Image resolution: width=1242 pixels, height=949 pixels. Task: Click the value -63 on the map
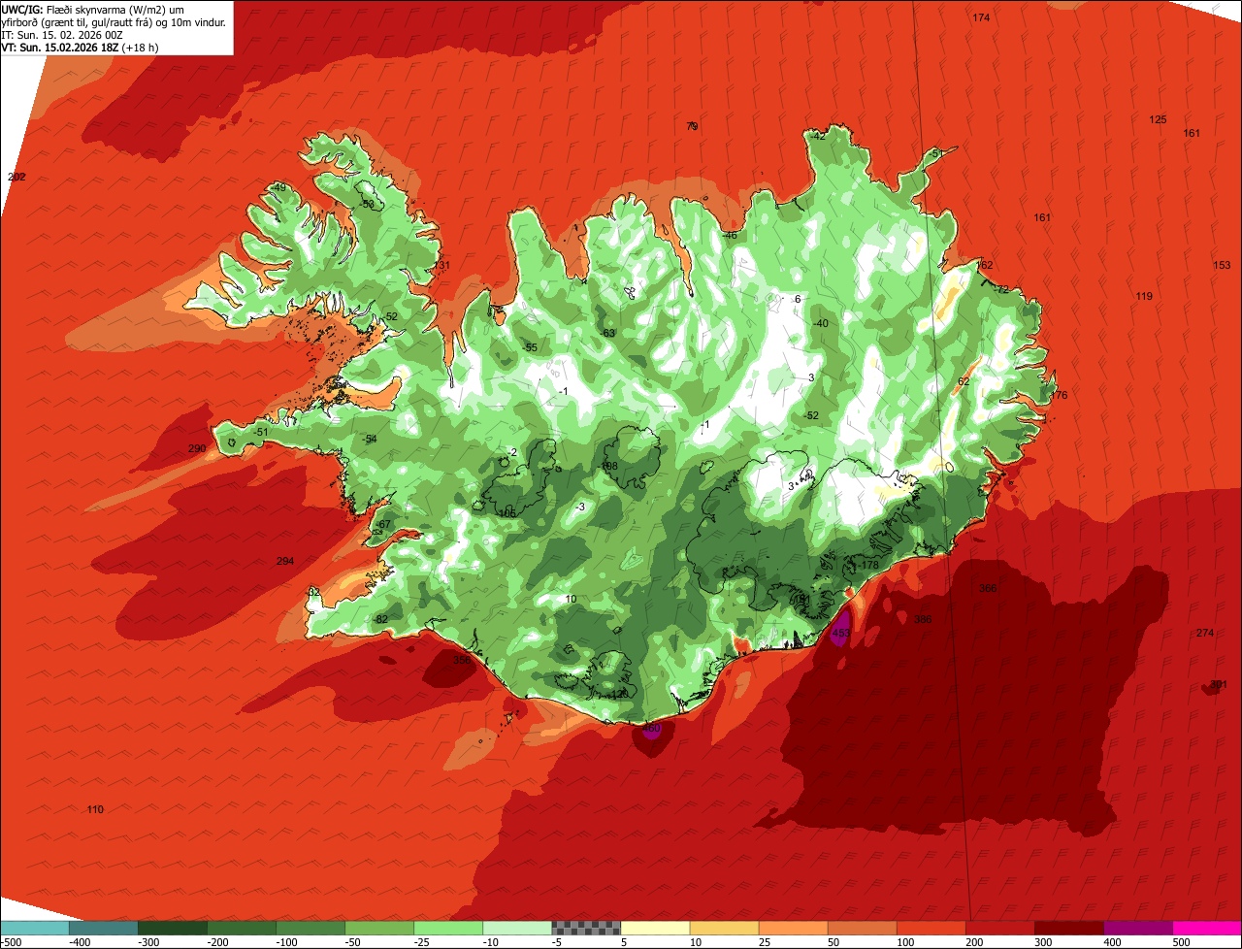pos(608,333)
